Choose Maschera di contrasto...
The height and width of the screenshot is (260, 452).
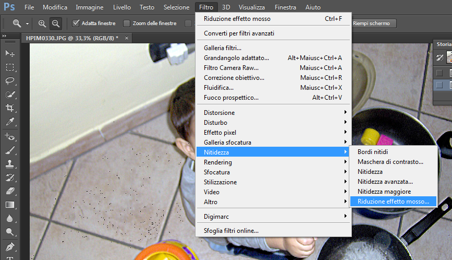pyautogui.click(x=393, y=162)
